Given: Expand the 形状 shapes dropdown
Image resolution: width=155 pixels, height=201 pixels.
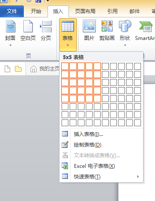Looking at the screenshot, I should coord(125,45).
